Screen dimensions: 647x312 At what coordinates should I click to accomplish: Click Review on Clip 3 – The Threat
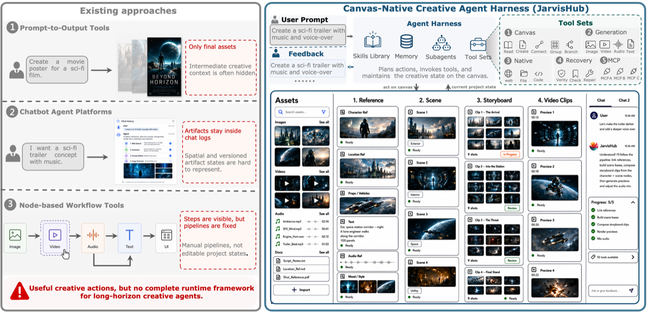coord(511,260)
